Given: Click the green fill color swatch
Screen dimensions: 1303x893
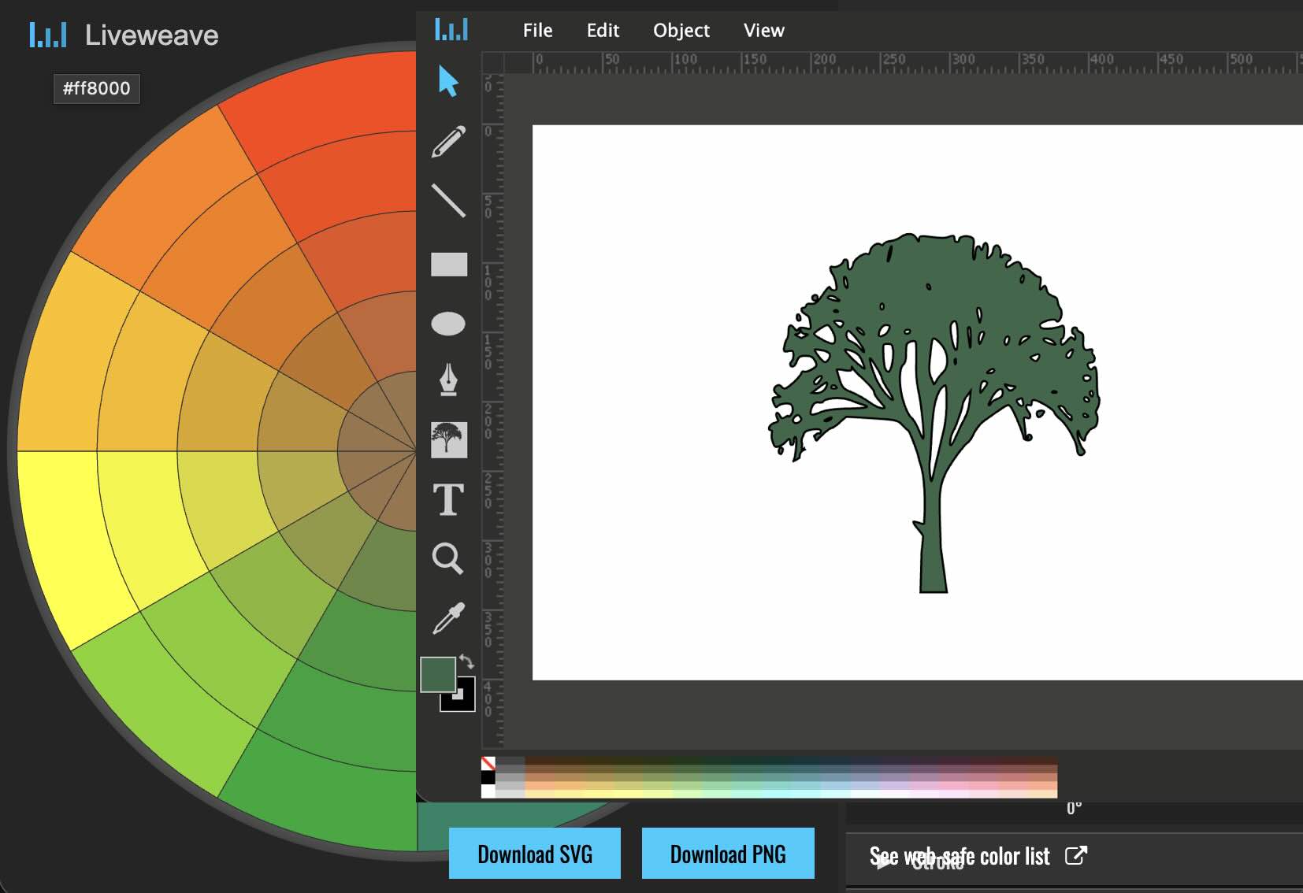Looking at the screenshot, I should (x=436, y=674).
